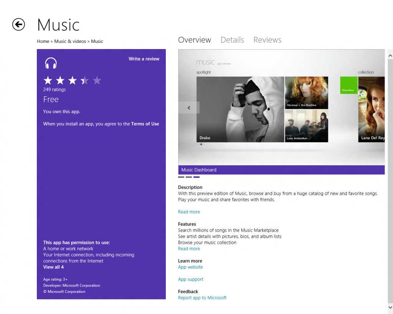The height and width of the screenshot is (314, 393).
Task: Click the Music page title
Action: coord(58,25)
